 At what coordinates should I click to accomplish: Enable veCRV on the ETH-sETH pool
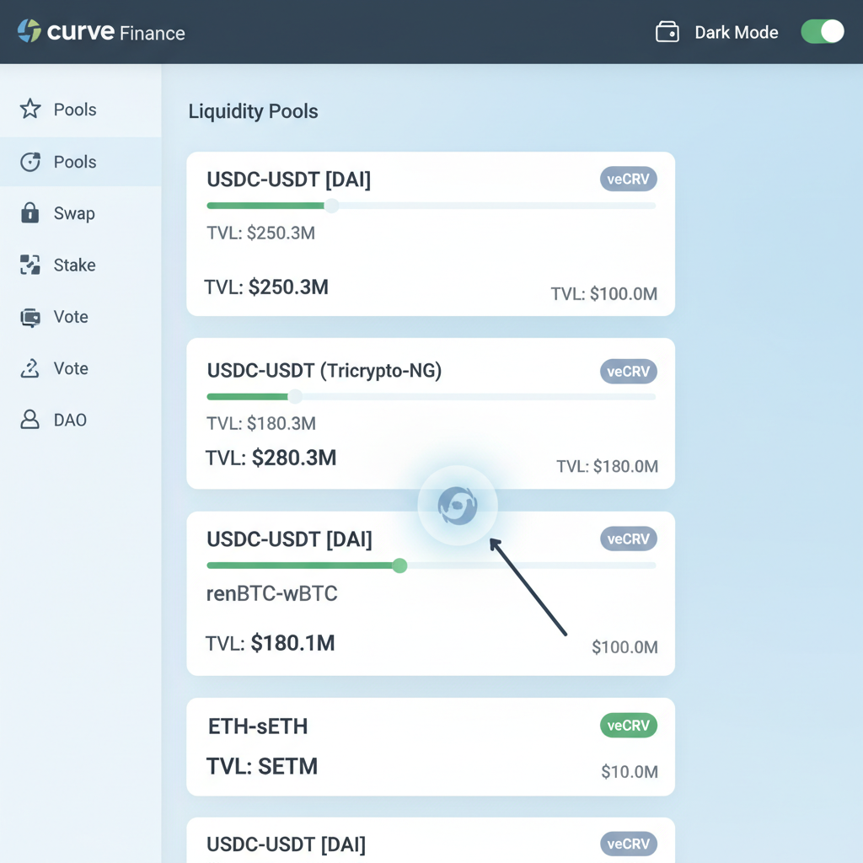tap(628, 726)
